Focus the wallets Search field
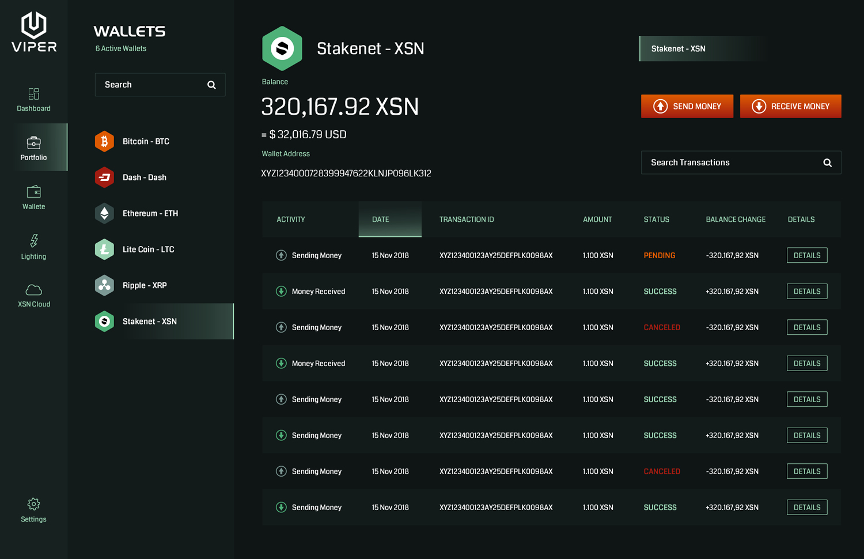Screen dimensions: 864x559 click(x=160, y=85)
